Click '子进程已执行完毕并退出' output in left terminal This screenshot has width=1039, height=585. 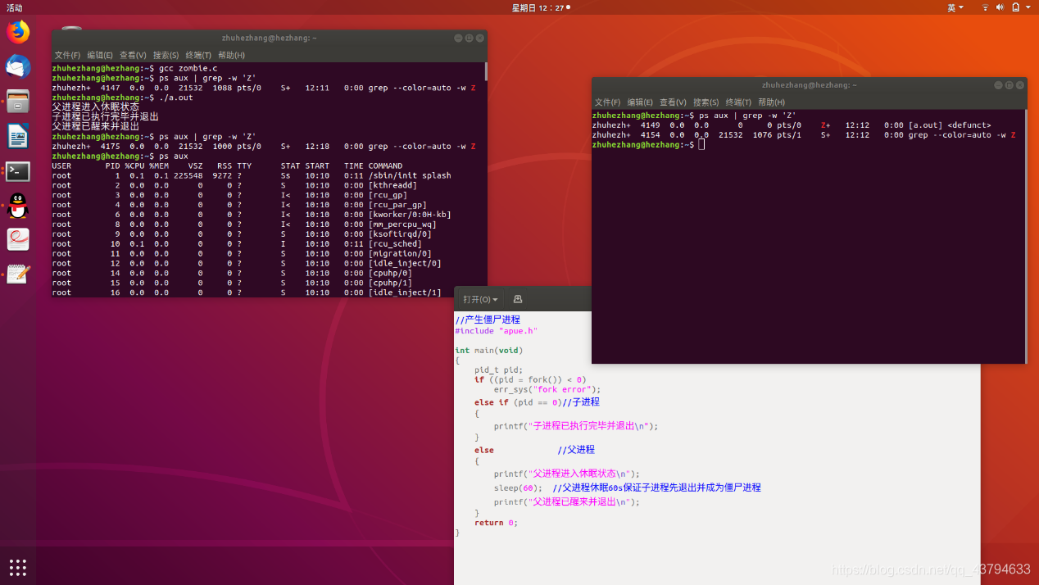tap(105, 116)
